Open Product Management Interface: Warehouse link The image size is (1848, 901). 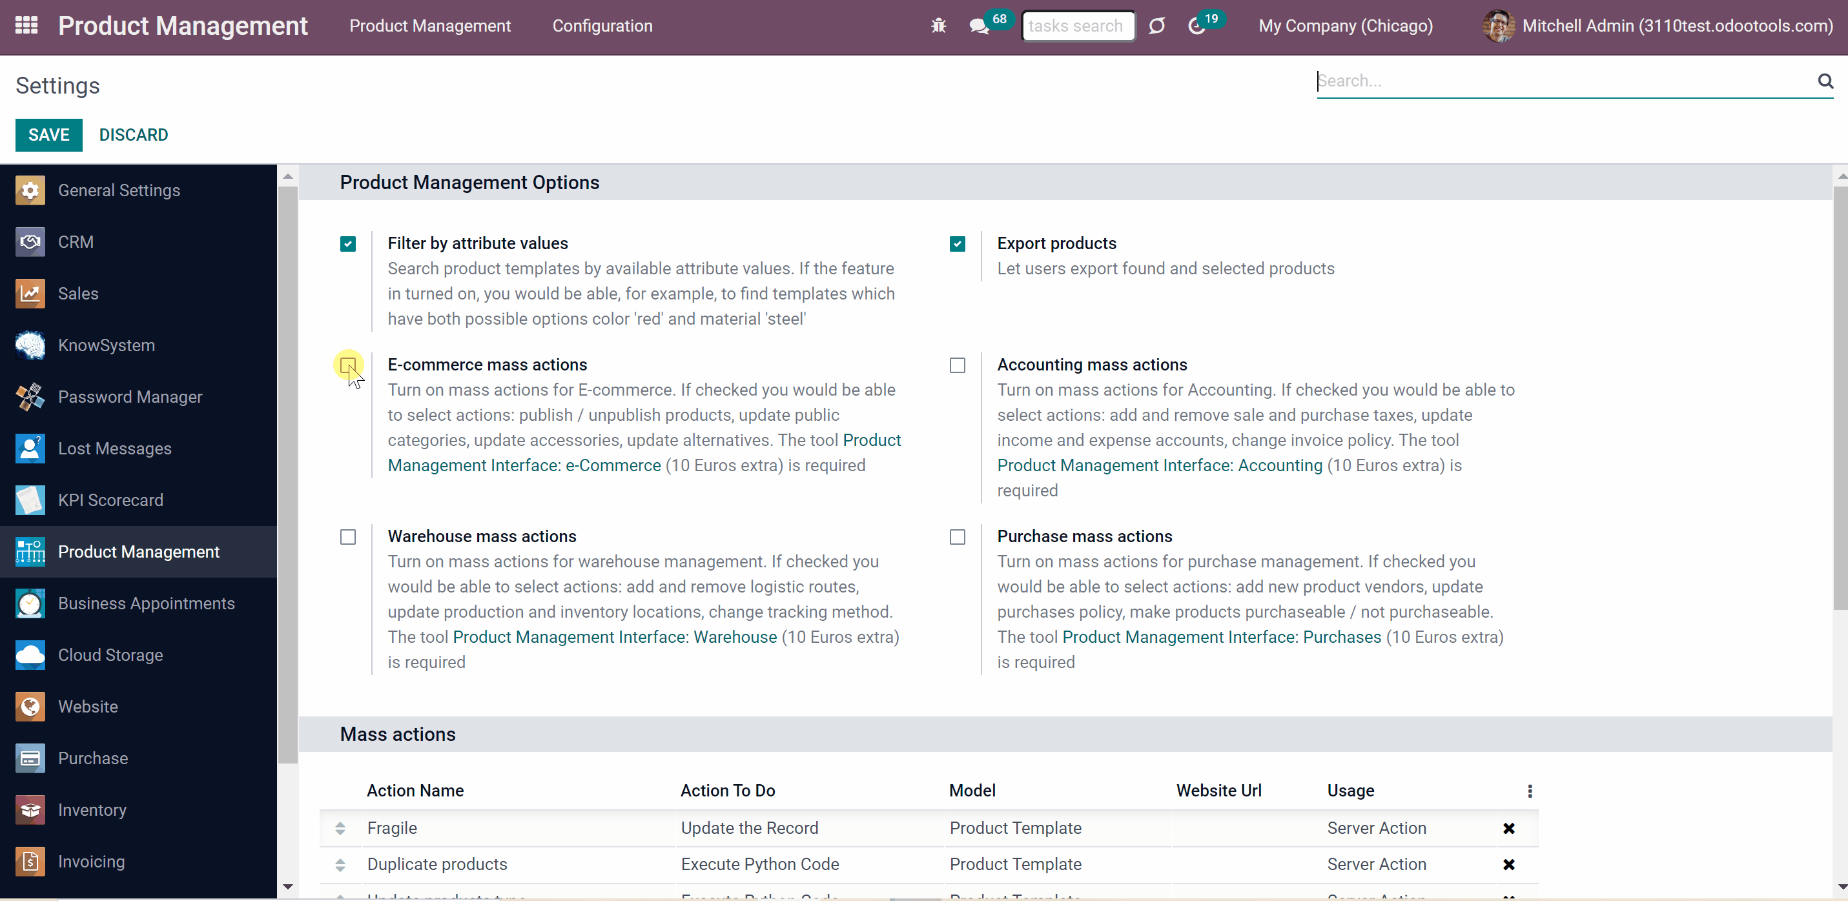[x=615, y=637]
